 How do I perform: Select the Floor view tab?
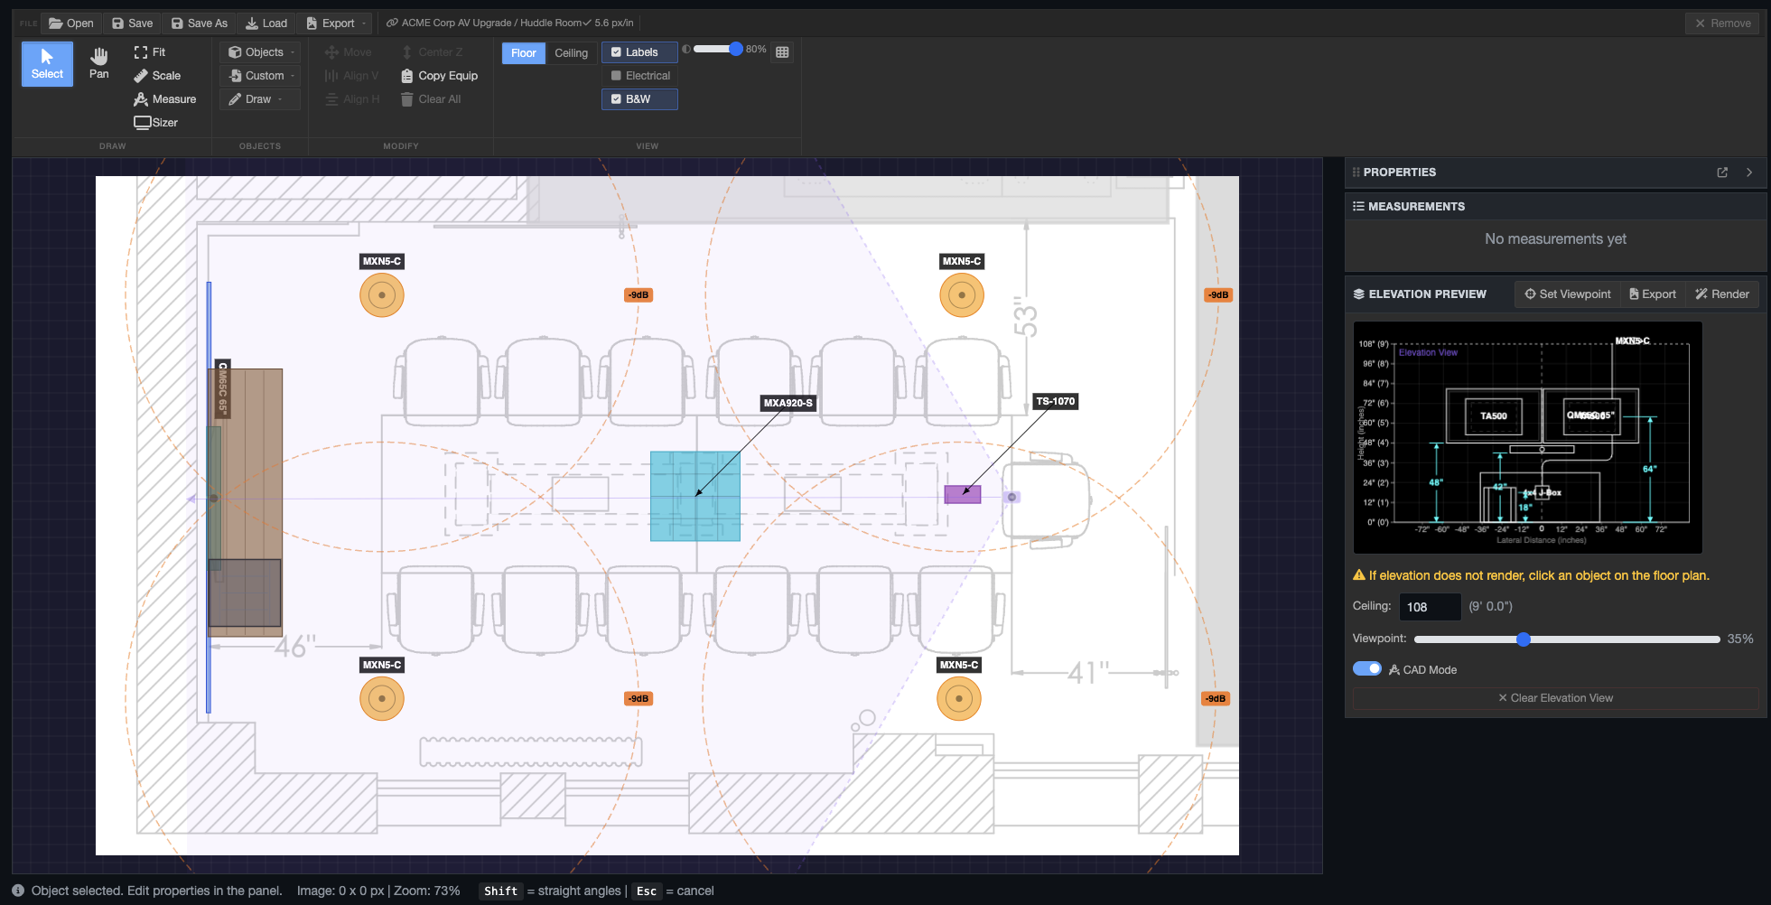coord(523,53)
